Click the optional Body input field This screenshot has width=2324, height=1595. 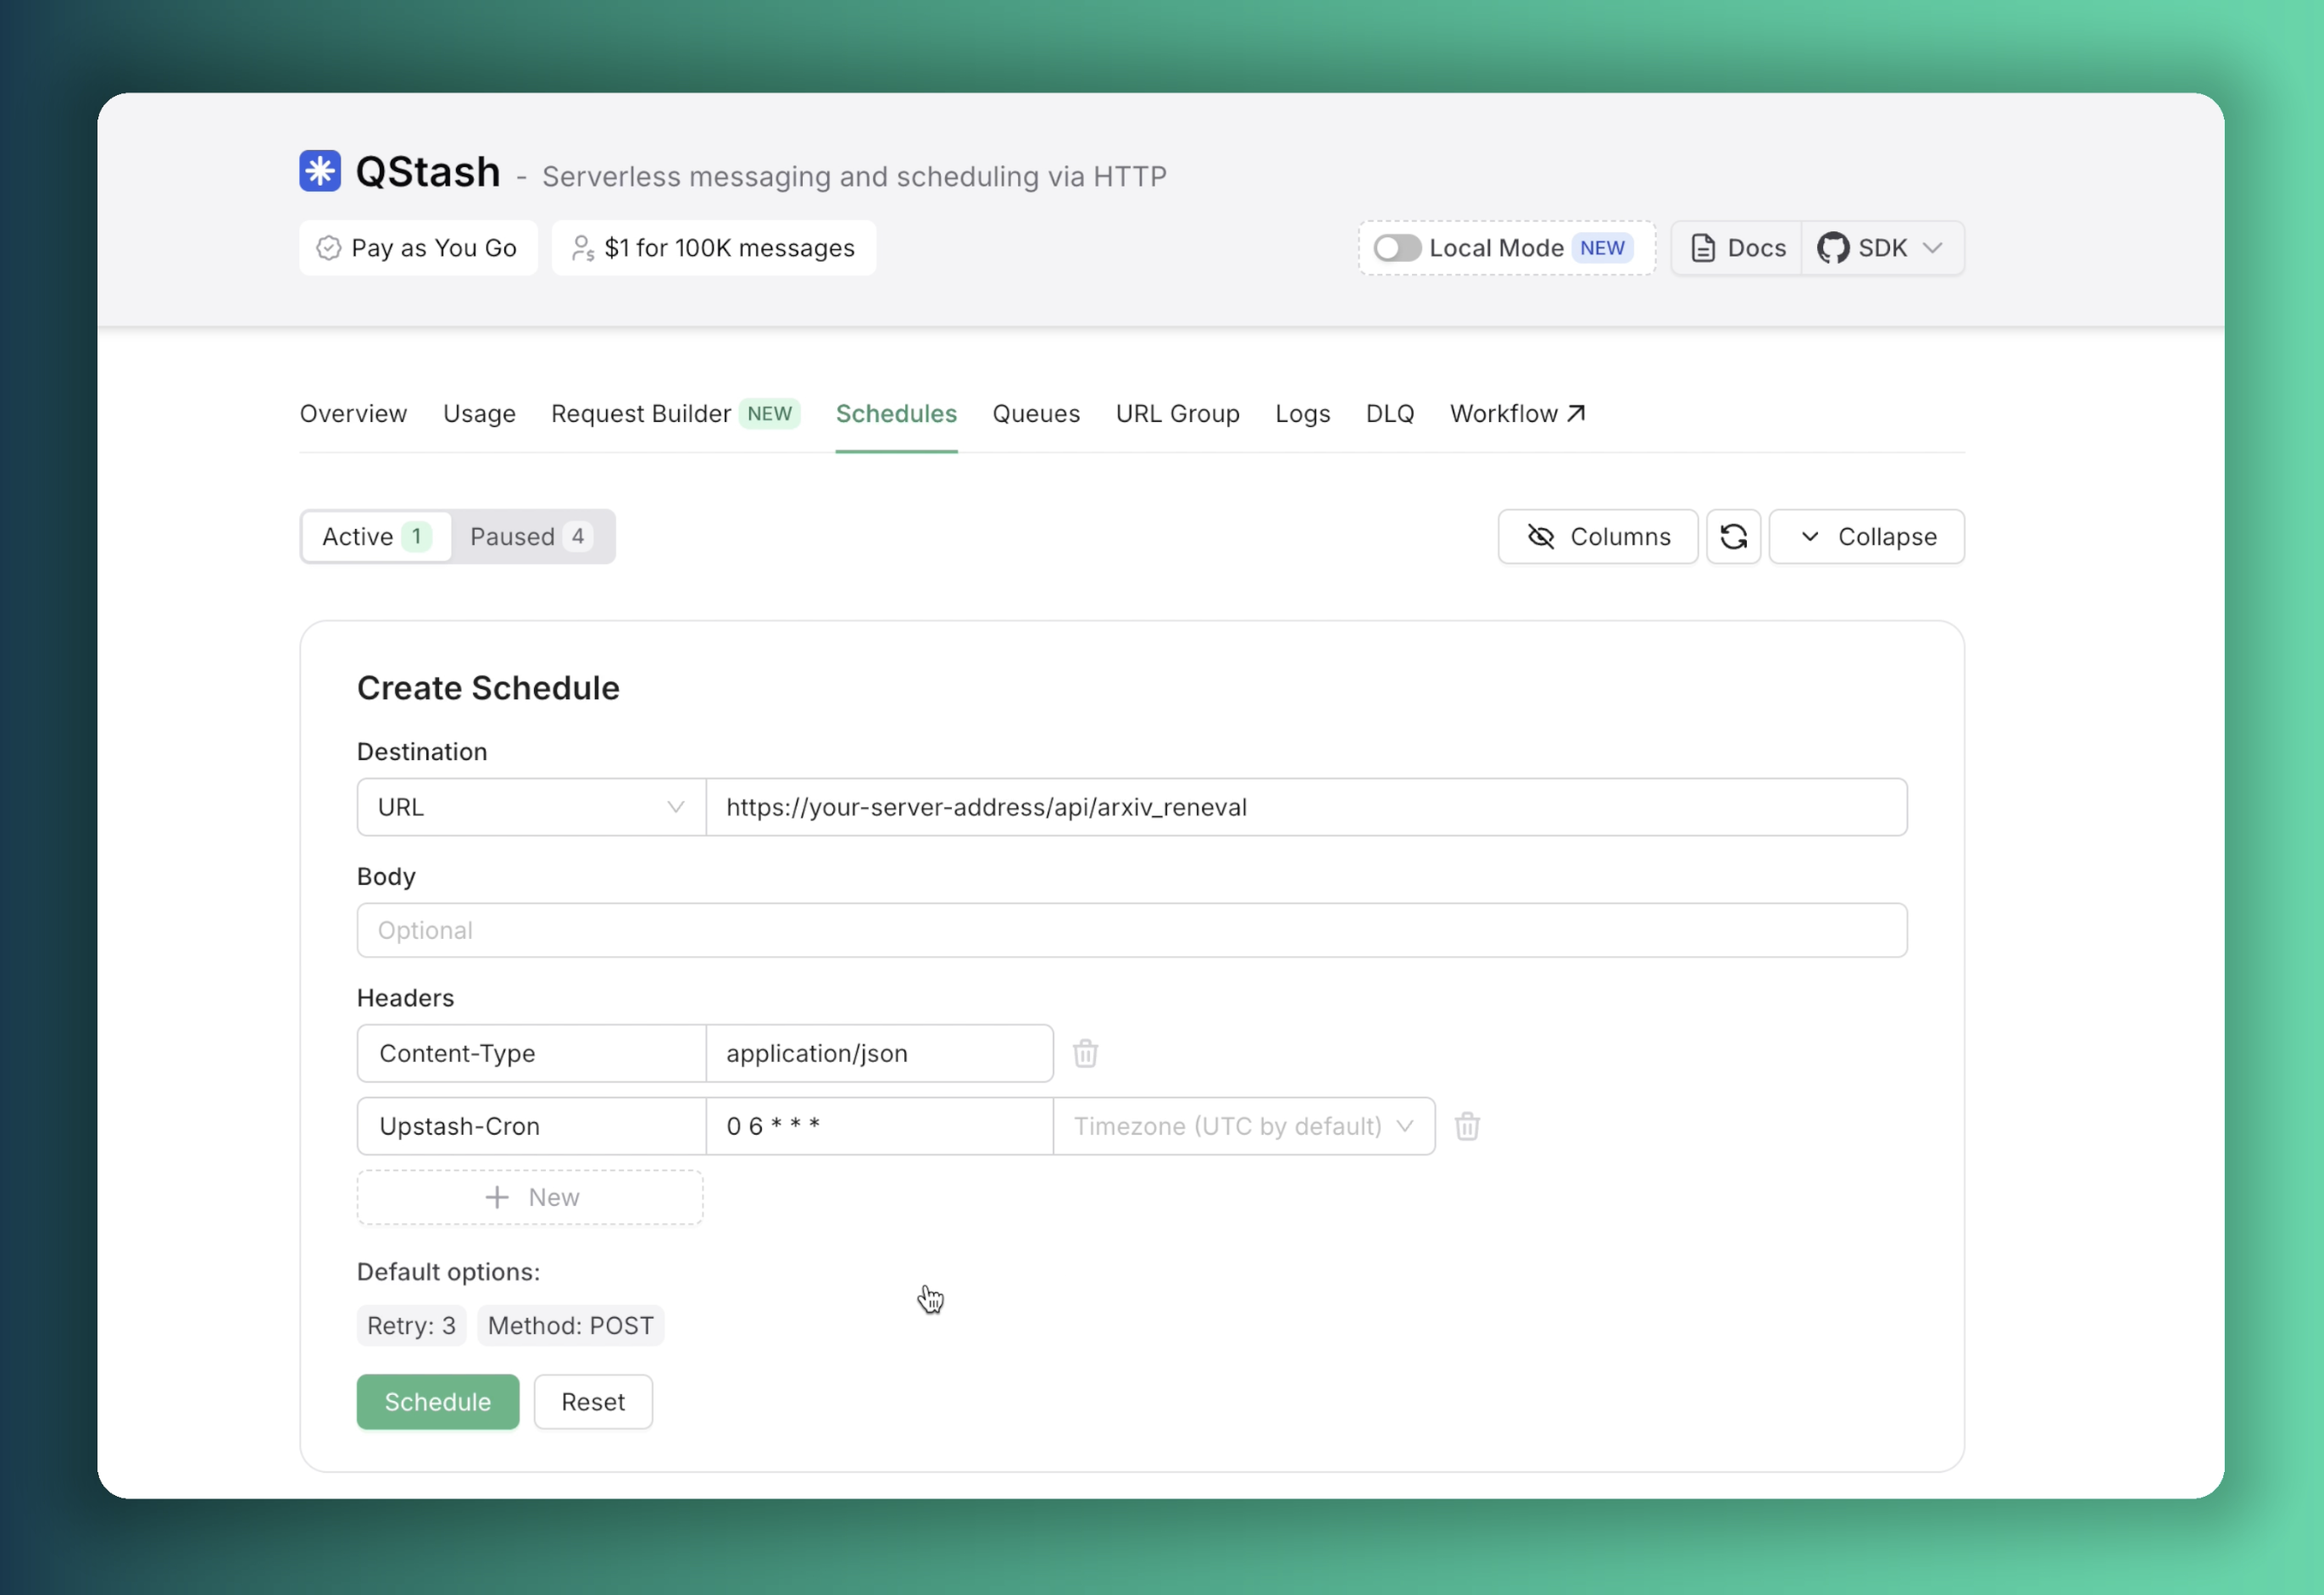tap(1131, 930)
